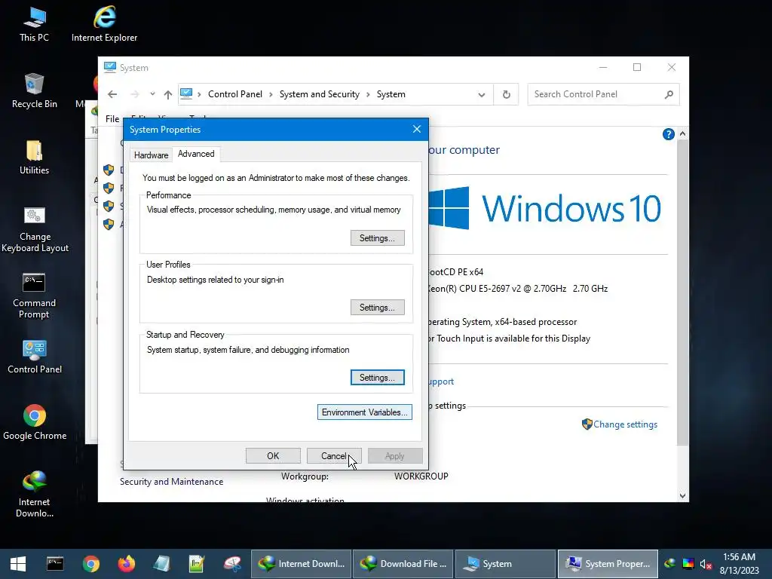Viewport: 772px width, 579px height.
Task: Close the System Properties dialog
Action: coord(416,130)
